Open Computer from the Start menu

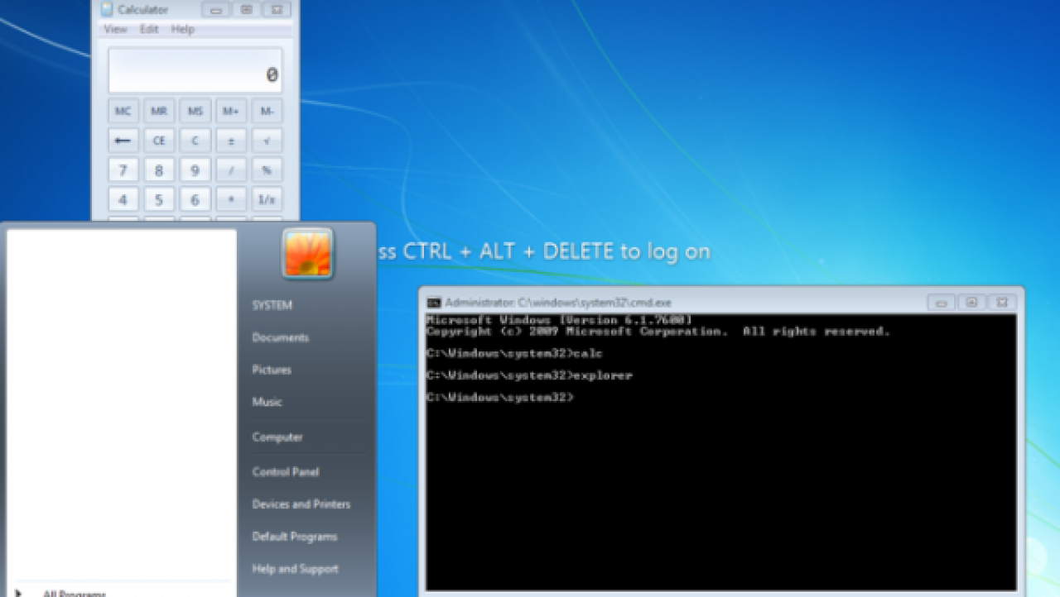tap(277, 437)
